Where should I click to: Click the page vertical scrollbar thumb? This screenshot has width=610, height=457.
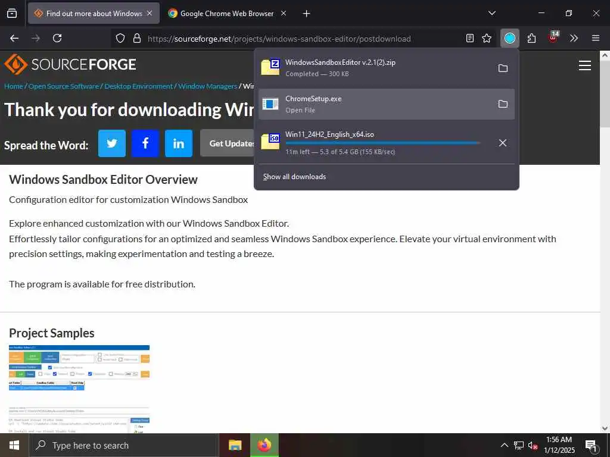coord(605,93)
